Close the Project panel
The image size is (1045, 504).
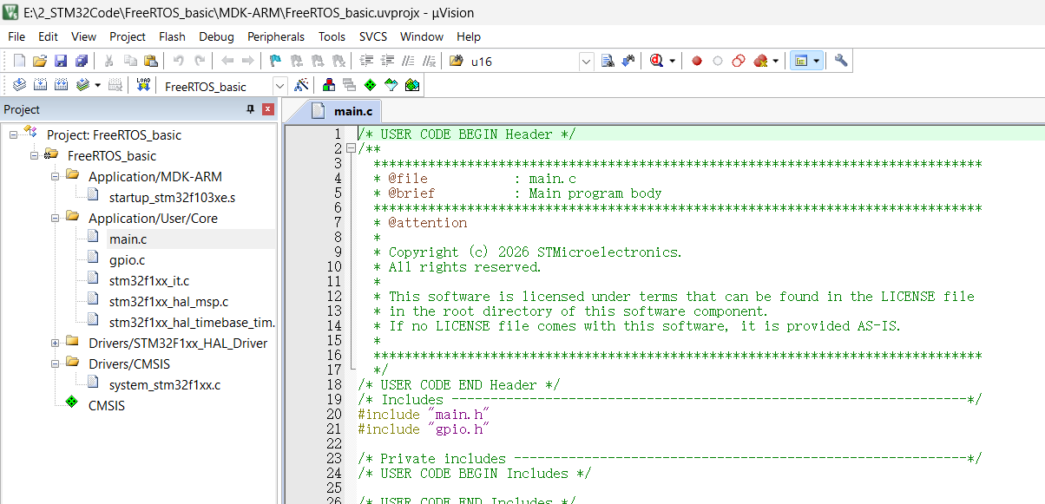coord(267,109)
